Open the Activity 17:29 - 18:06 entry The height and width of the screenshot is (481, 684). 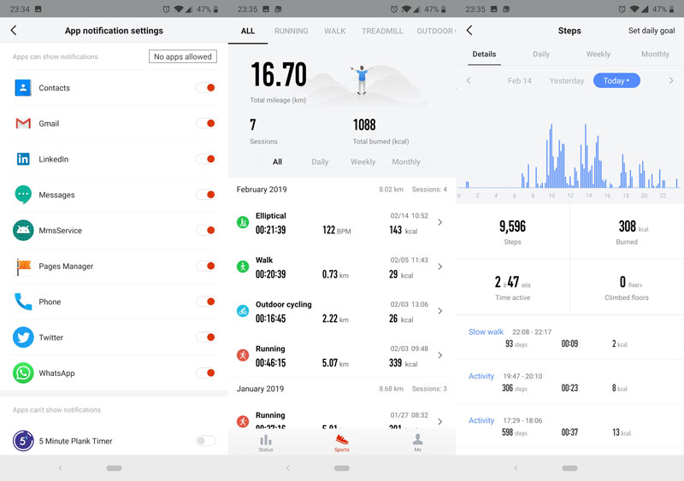(x=569, y=426)
